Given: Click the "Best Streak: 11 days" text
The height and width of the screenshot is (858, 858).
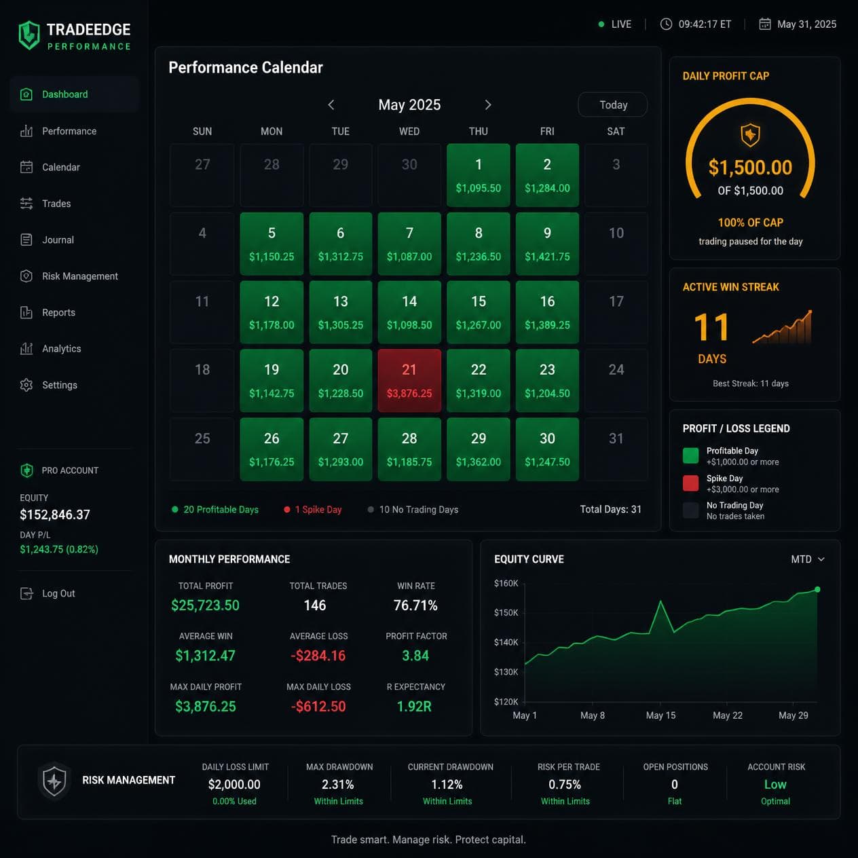Looking at the screenshot, I should click(751, 384).
